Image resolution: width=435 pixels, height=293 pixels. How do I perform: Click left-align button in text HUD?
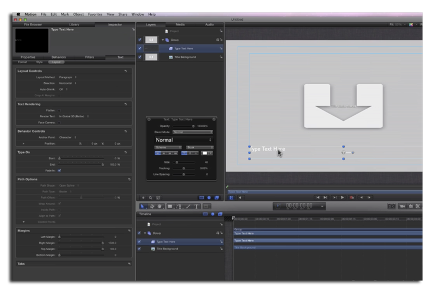click(x=159, y=153)
